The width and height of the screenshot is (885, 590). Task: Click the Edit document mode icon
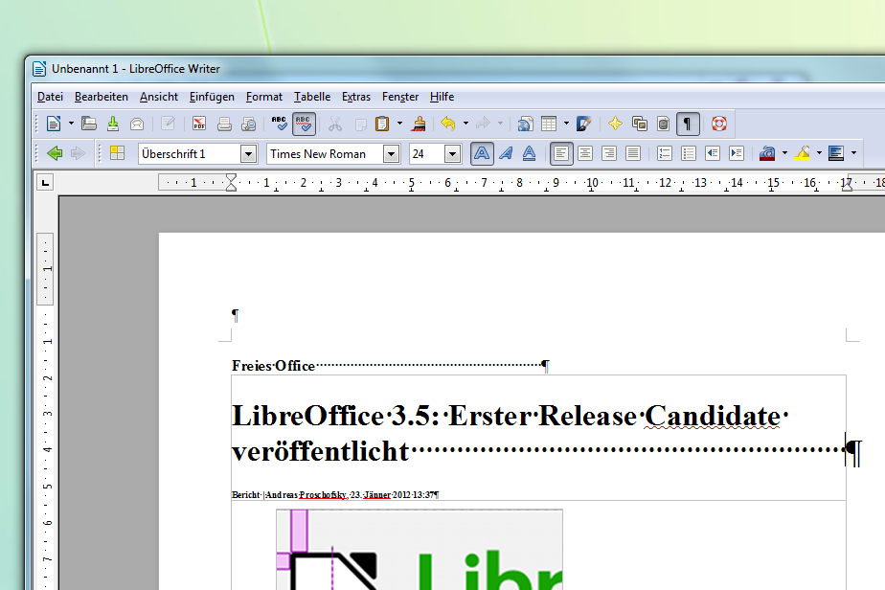(168, 124)
